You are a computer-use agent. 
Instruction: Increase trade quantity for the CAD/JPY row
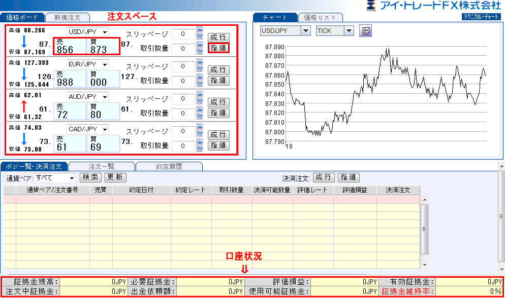[x=200, y=141]
